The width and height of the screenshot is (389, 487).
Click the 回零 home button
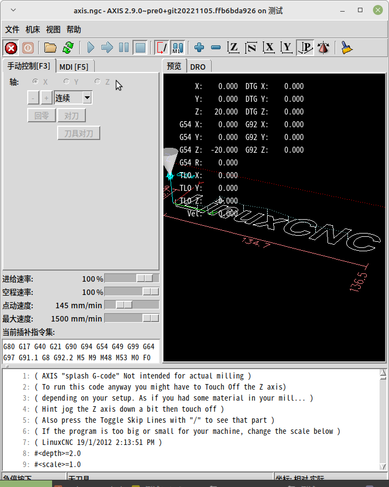[42, 116]
